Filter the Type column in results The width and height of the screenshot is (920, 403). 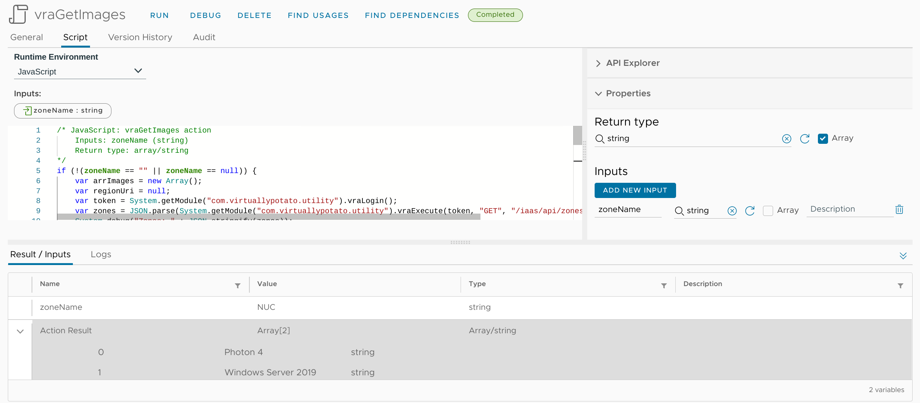(x=664, y=286)
